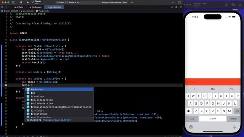Open the ChatAI folder breadcrumb
Screen dimensions: 244x137
[x=14, y=11]
